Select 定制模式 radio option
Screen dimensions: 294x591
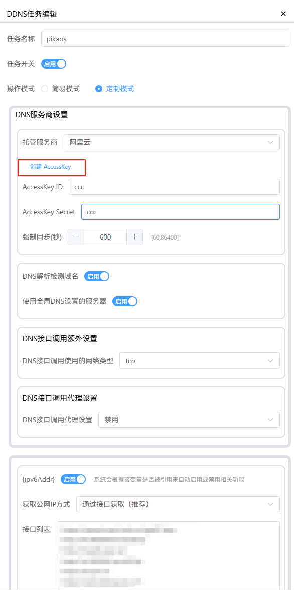click(114, 89)
